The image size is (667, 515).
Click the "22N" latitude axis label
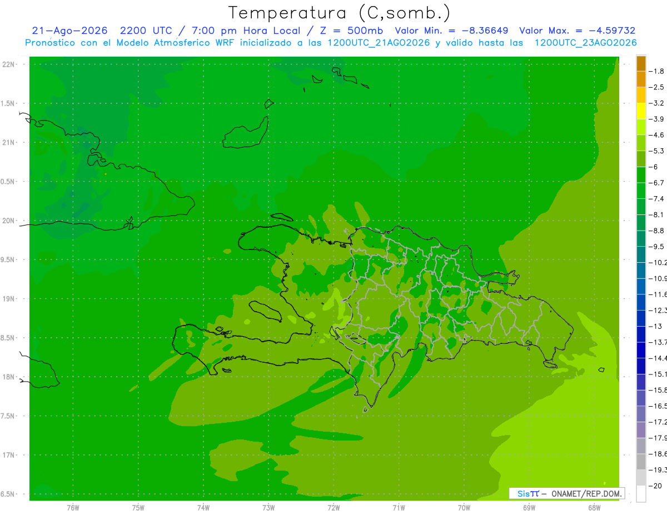[x=8, y=64]
